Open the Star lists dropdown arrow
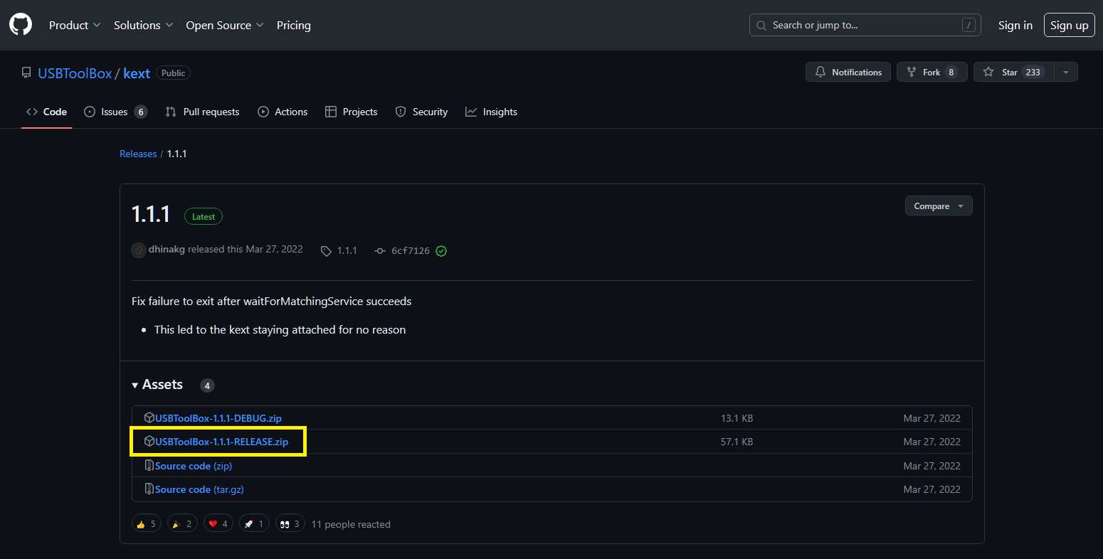Viewport: 1103px width, 559px height. tap(1065, 72)
